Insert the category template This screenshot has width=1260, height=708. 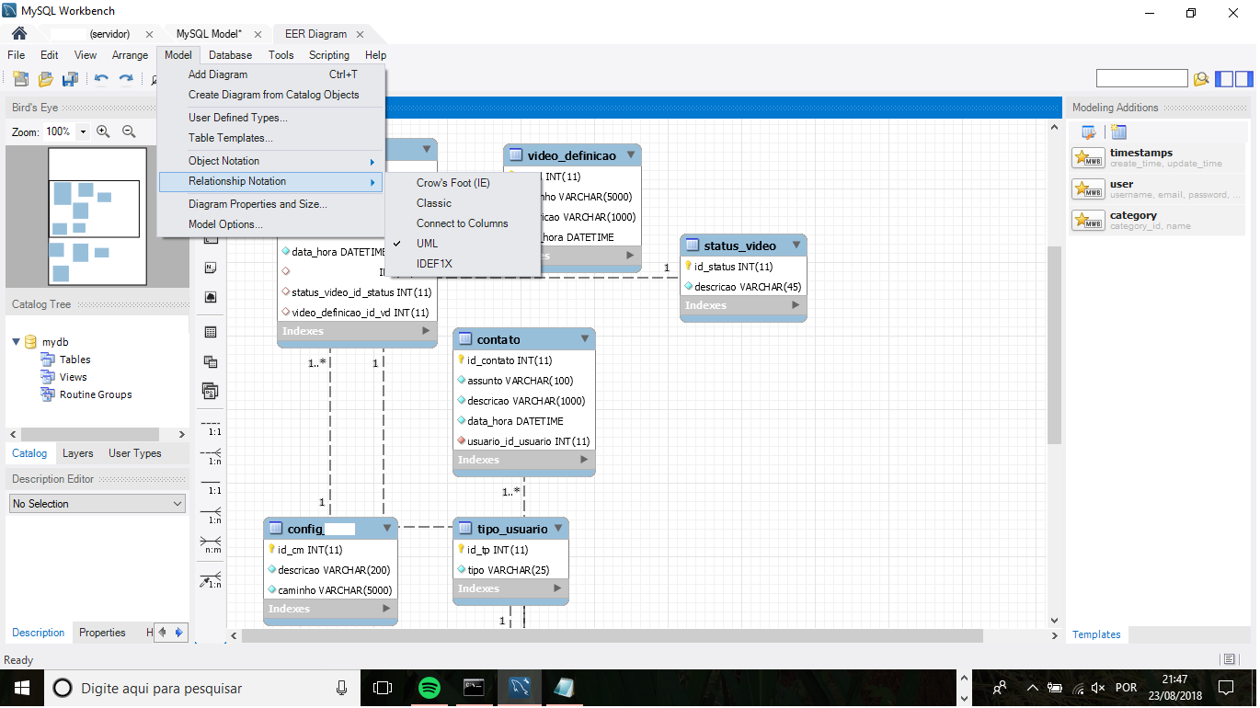pyautogui.click(x=1158, y=220)
